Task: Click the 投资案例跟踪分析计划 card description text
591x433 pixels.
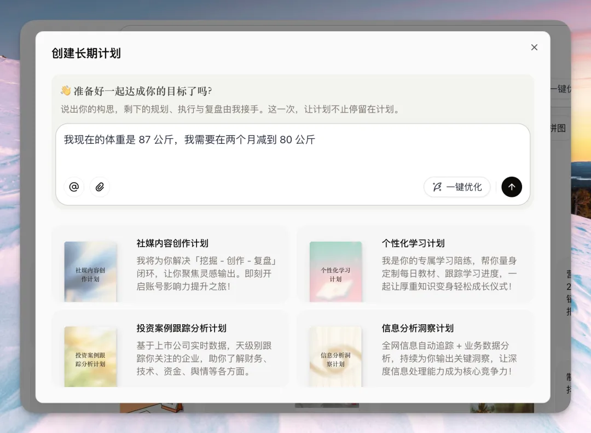Action: [204, 359]
